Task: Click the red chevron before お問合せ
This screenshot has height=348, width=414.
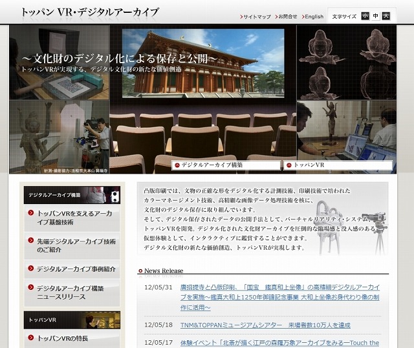Action: 276,17
